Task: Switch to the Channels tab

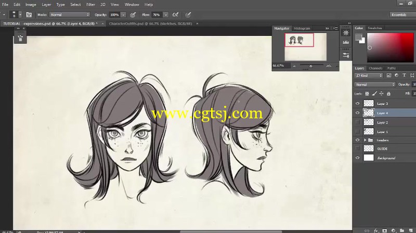Action: coord(375,68)
